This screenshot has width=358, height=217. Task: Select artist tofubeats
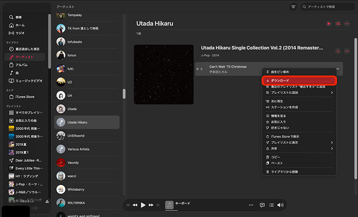coord(87,42)
